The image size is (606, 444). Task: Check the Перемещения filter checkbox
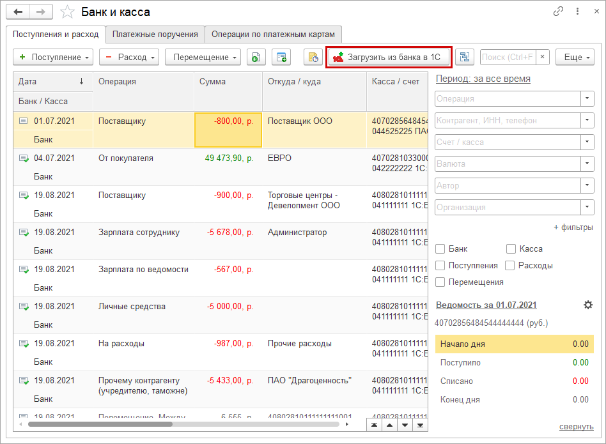coord(440,282)
